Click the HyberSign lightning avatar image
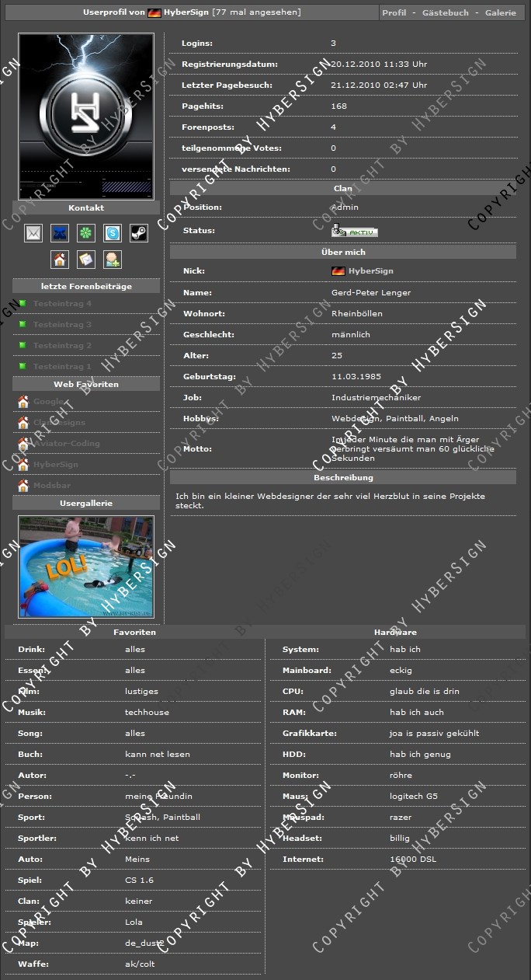The width and height of the screenshot is (531, 980). click(86, 117)
